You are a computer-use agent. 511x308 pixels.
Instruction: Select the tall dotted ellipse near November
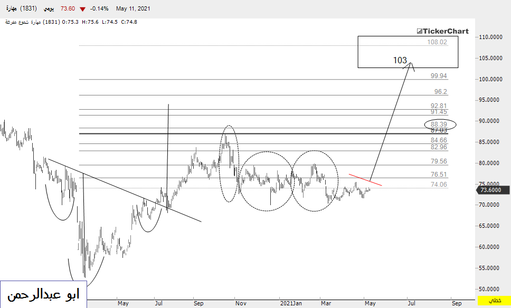coord(229,163)
